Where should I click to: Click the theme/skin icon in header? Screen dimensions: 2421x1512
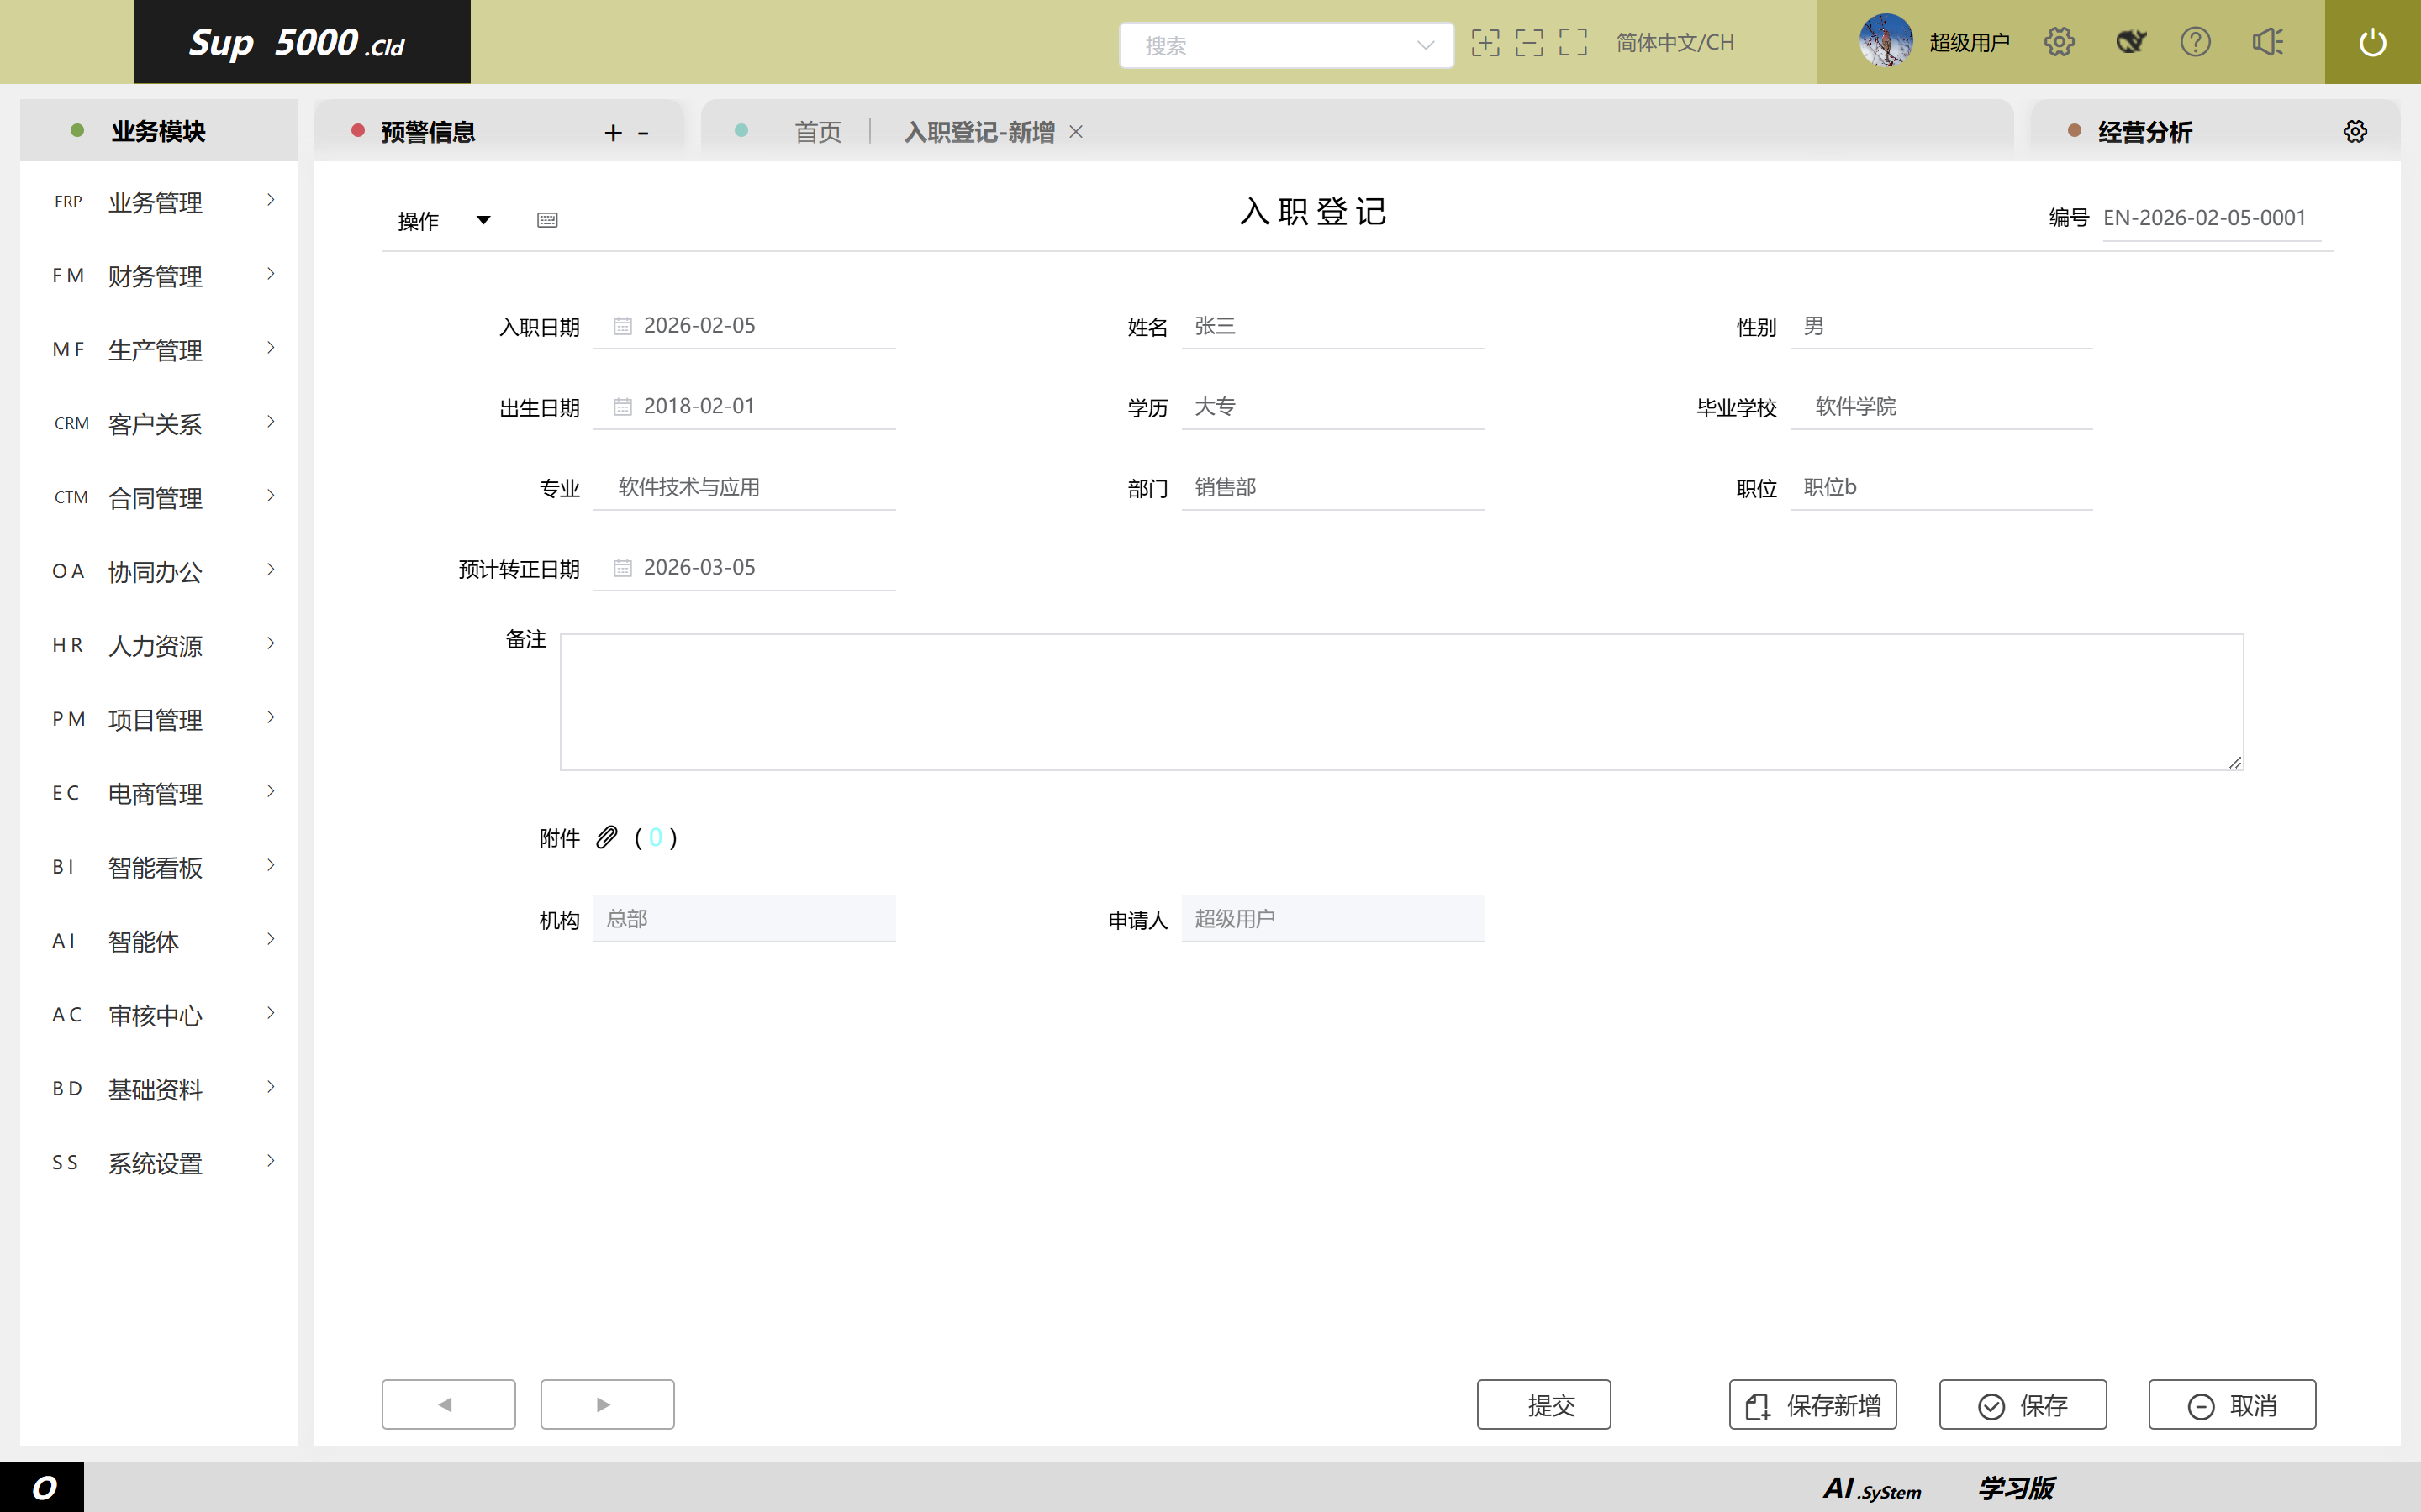[x=2131, y=42]
